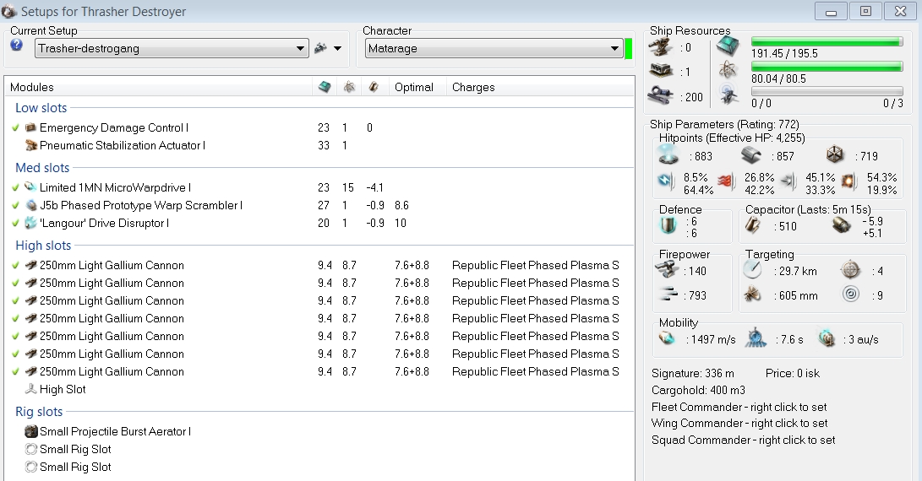This screenshot has width=922, height=481.
Task: Toggle the first 250mm Light Gallium Cannon checkmark
Action: (x=15, y=265)
